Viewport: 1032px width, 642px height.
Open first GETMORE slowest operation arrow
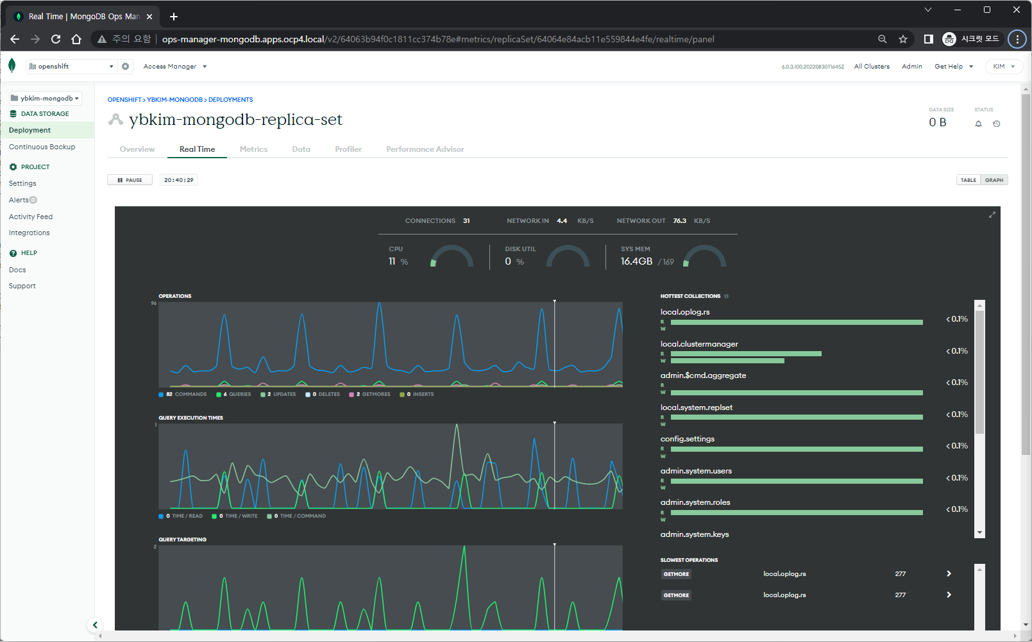click(x=949, y=574)
